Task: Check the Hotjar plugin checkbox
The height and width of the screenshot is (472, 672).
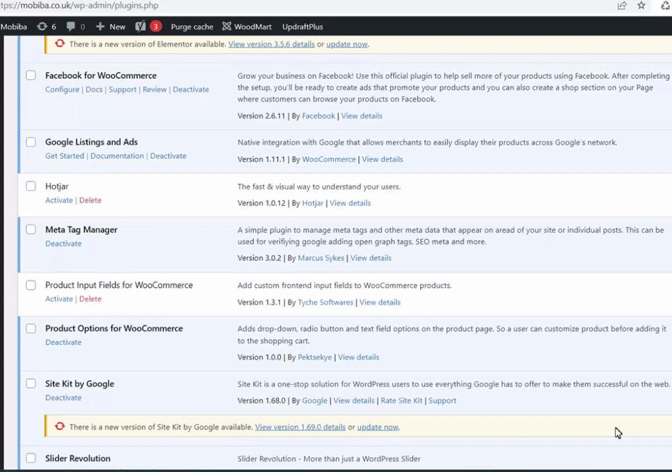Action: point(31,186)
